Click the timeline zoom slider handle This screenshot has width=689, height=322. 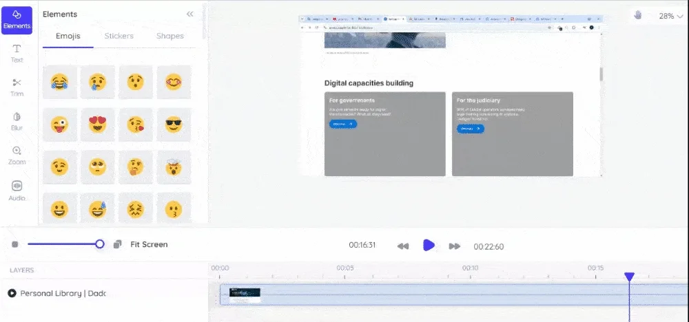(x=100, y=244)
